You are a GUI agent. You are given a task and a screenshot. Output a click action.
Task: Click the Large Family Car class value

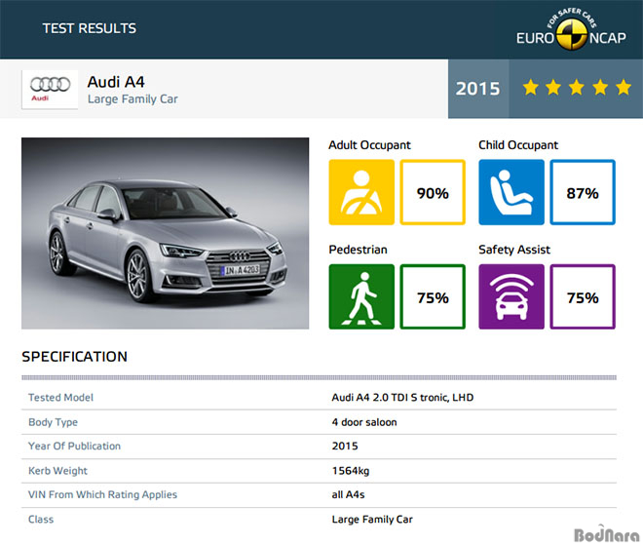(x=372, y=519)
